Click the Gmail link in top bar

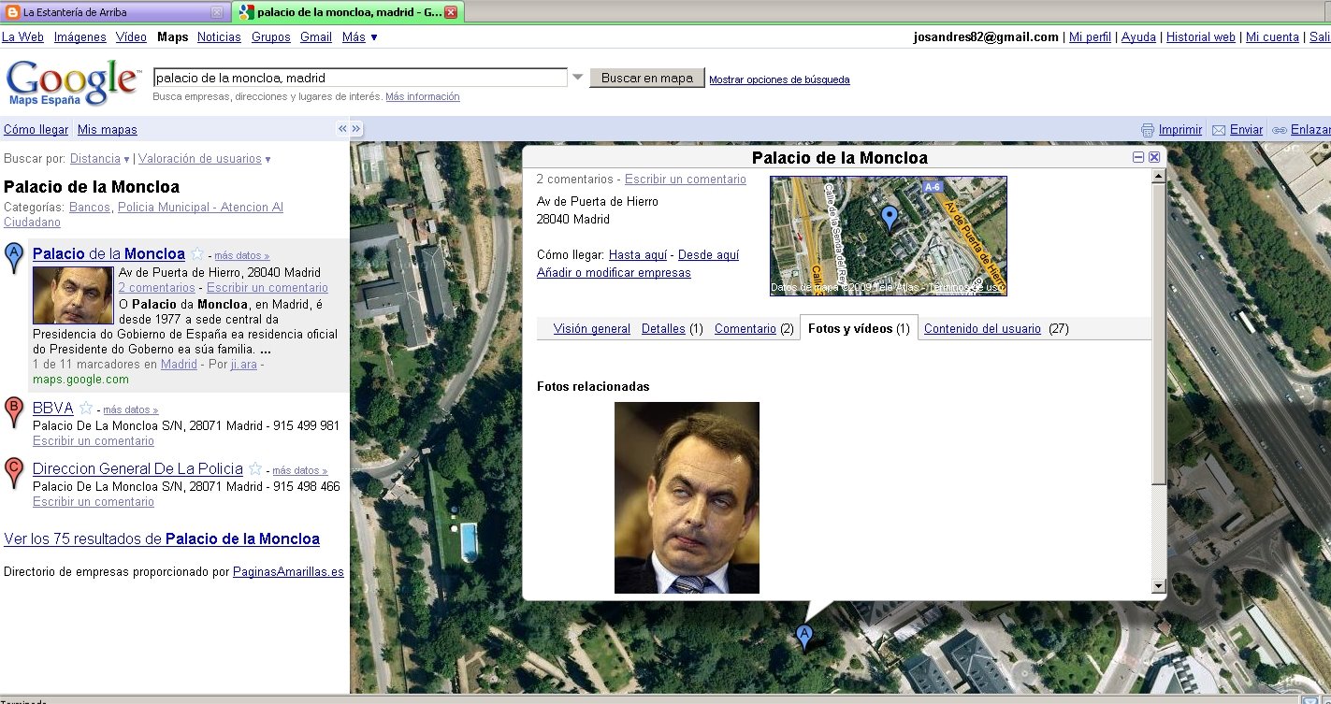[x=316, y=37]
